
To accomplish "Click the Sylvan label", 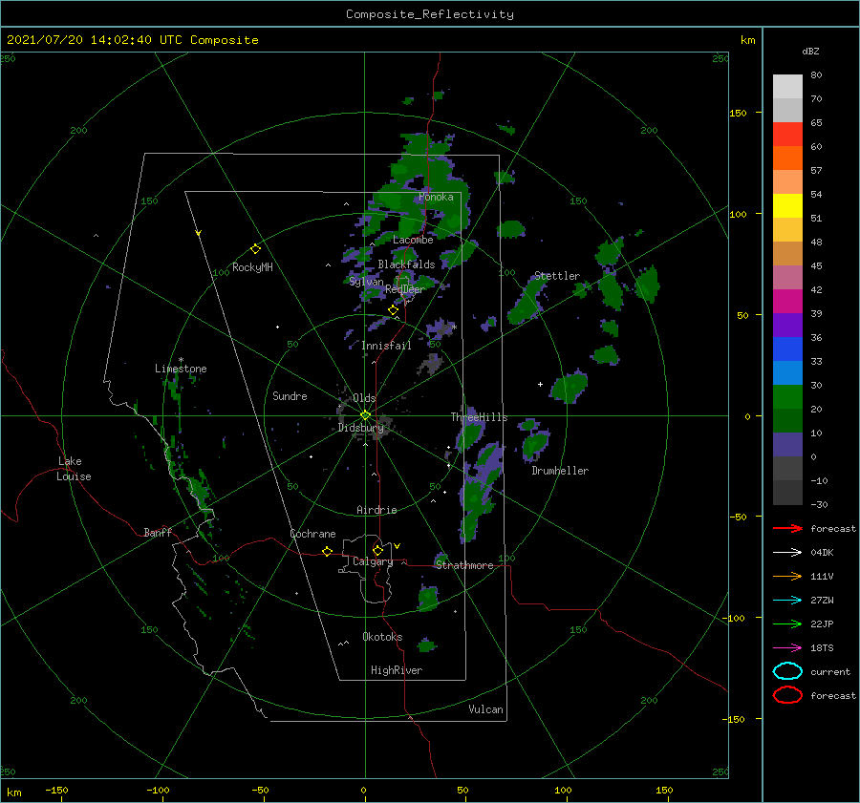I will 366,282.
